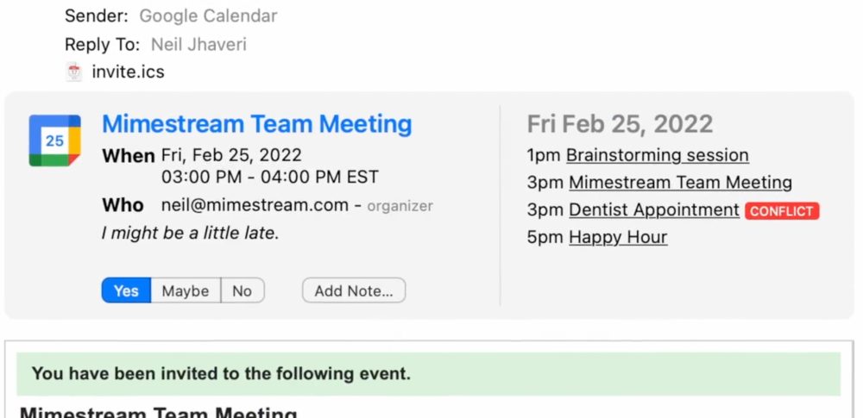
Task: Click the sender name Google Calendar
Action: click(x=208, y=16)
